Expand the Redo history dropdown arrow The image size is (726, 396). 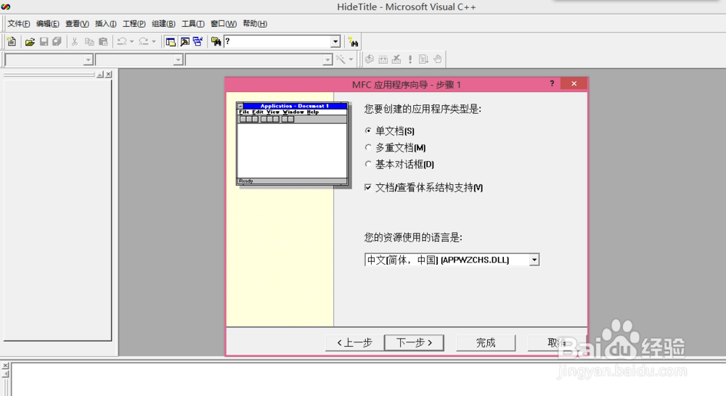154,41
